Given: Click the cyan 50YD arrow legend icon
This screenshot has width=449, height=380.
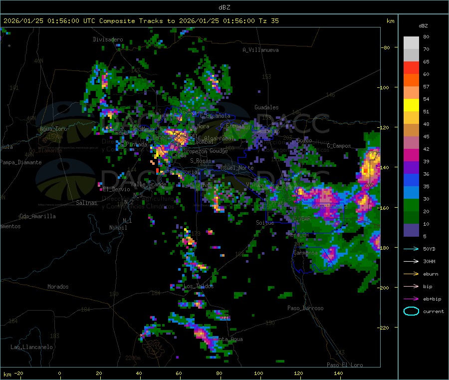Looking at the screenshot, I should coord(411,249).
